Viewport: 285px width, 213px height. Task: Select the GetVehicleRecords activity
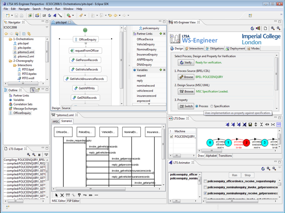[x=85, y=69]
